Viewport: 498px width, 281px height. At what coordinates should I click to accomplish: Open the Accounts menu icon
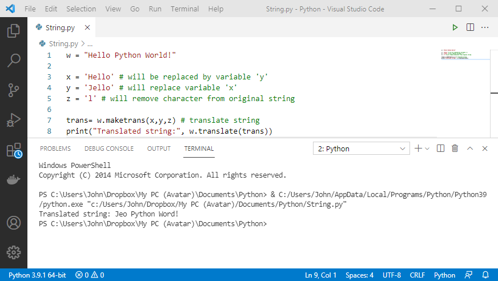click(13, 223)
